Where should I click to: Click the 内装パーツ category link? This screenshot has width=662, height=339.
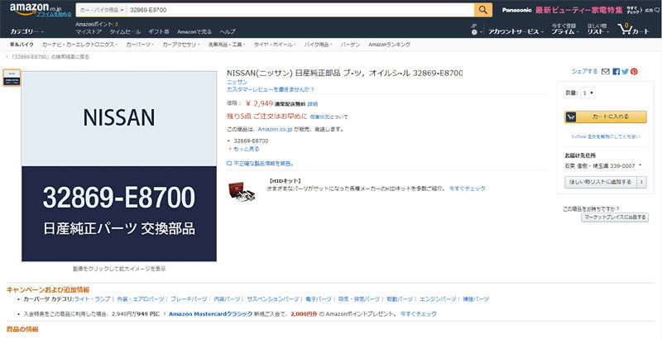point(227,299)
